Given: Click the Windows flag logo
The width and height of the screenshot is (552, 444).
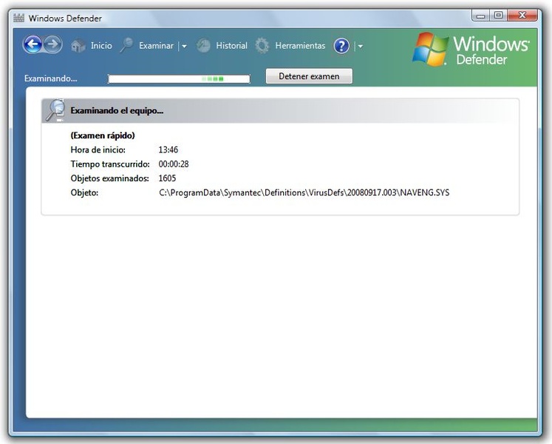Looking at the screenshot, I should click(430, 49).
